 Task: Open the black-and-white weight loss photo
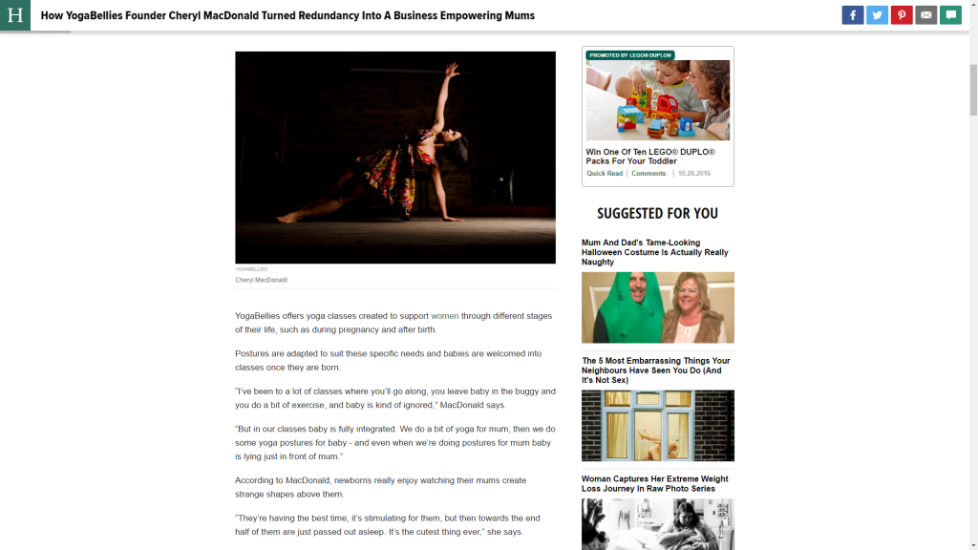657,524
